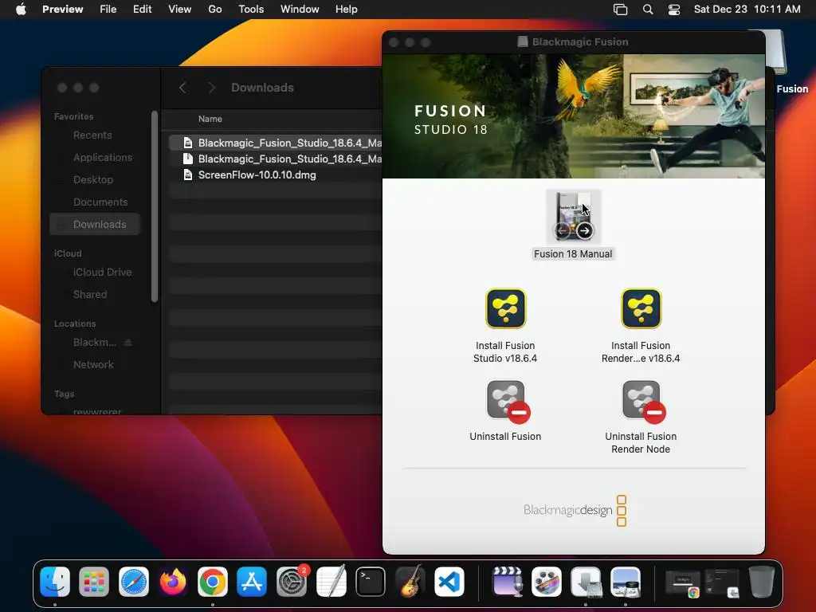Open Launchpad in the Dock
The image size is (816, 612).
(x=94, y=581)
